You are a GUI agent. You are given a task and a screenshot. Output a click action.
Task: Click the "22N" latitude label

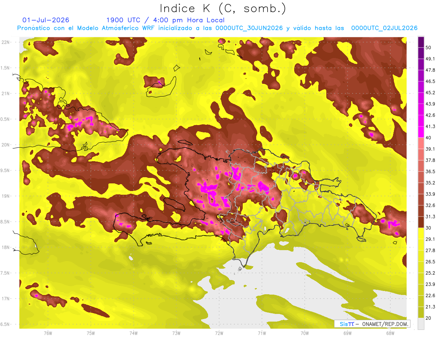click(5, 42)
